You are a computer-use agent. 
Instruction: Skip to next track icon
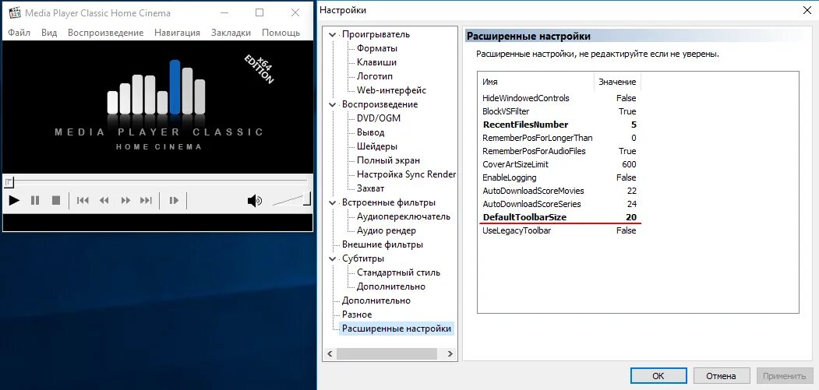click(x=147, y=200)
